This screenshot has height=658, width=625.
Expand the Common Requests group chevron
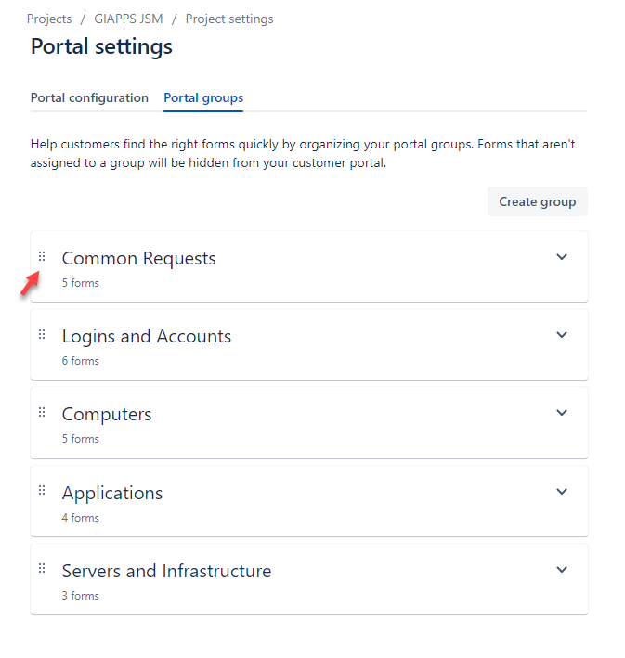tap(561, 257)
